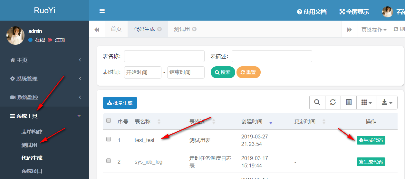
Task: Open 表单构建 in sidebar
Action: pos(32,132)
